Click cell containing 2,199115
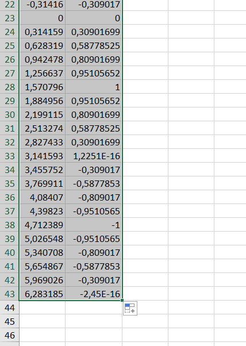 pyautogui.click(x=43, y=114)
